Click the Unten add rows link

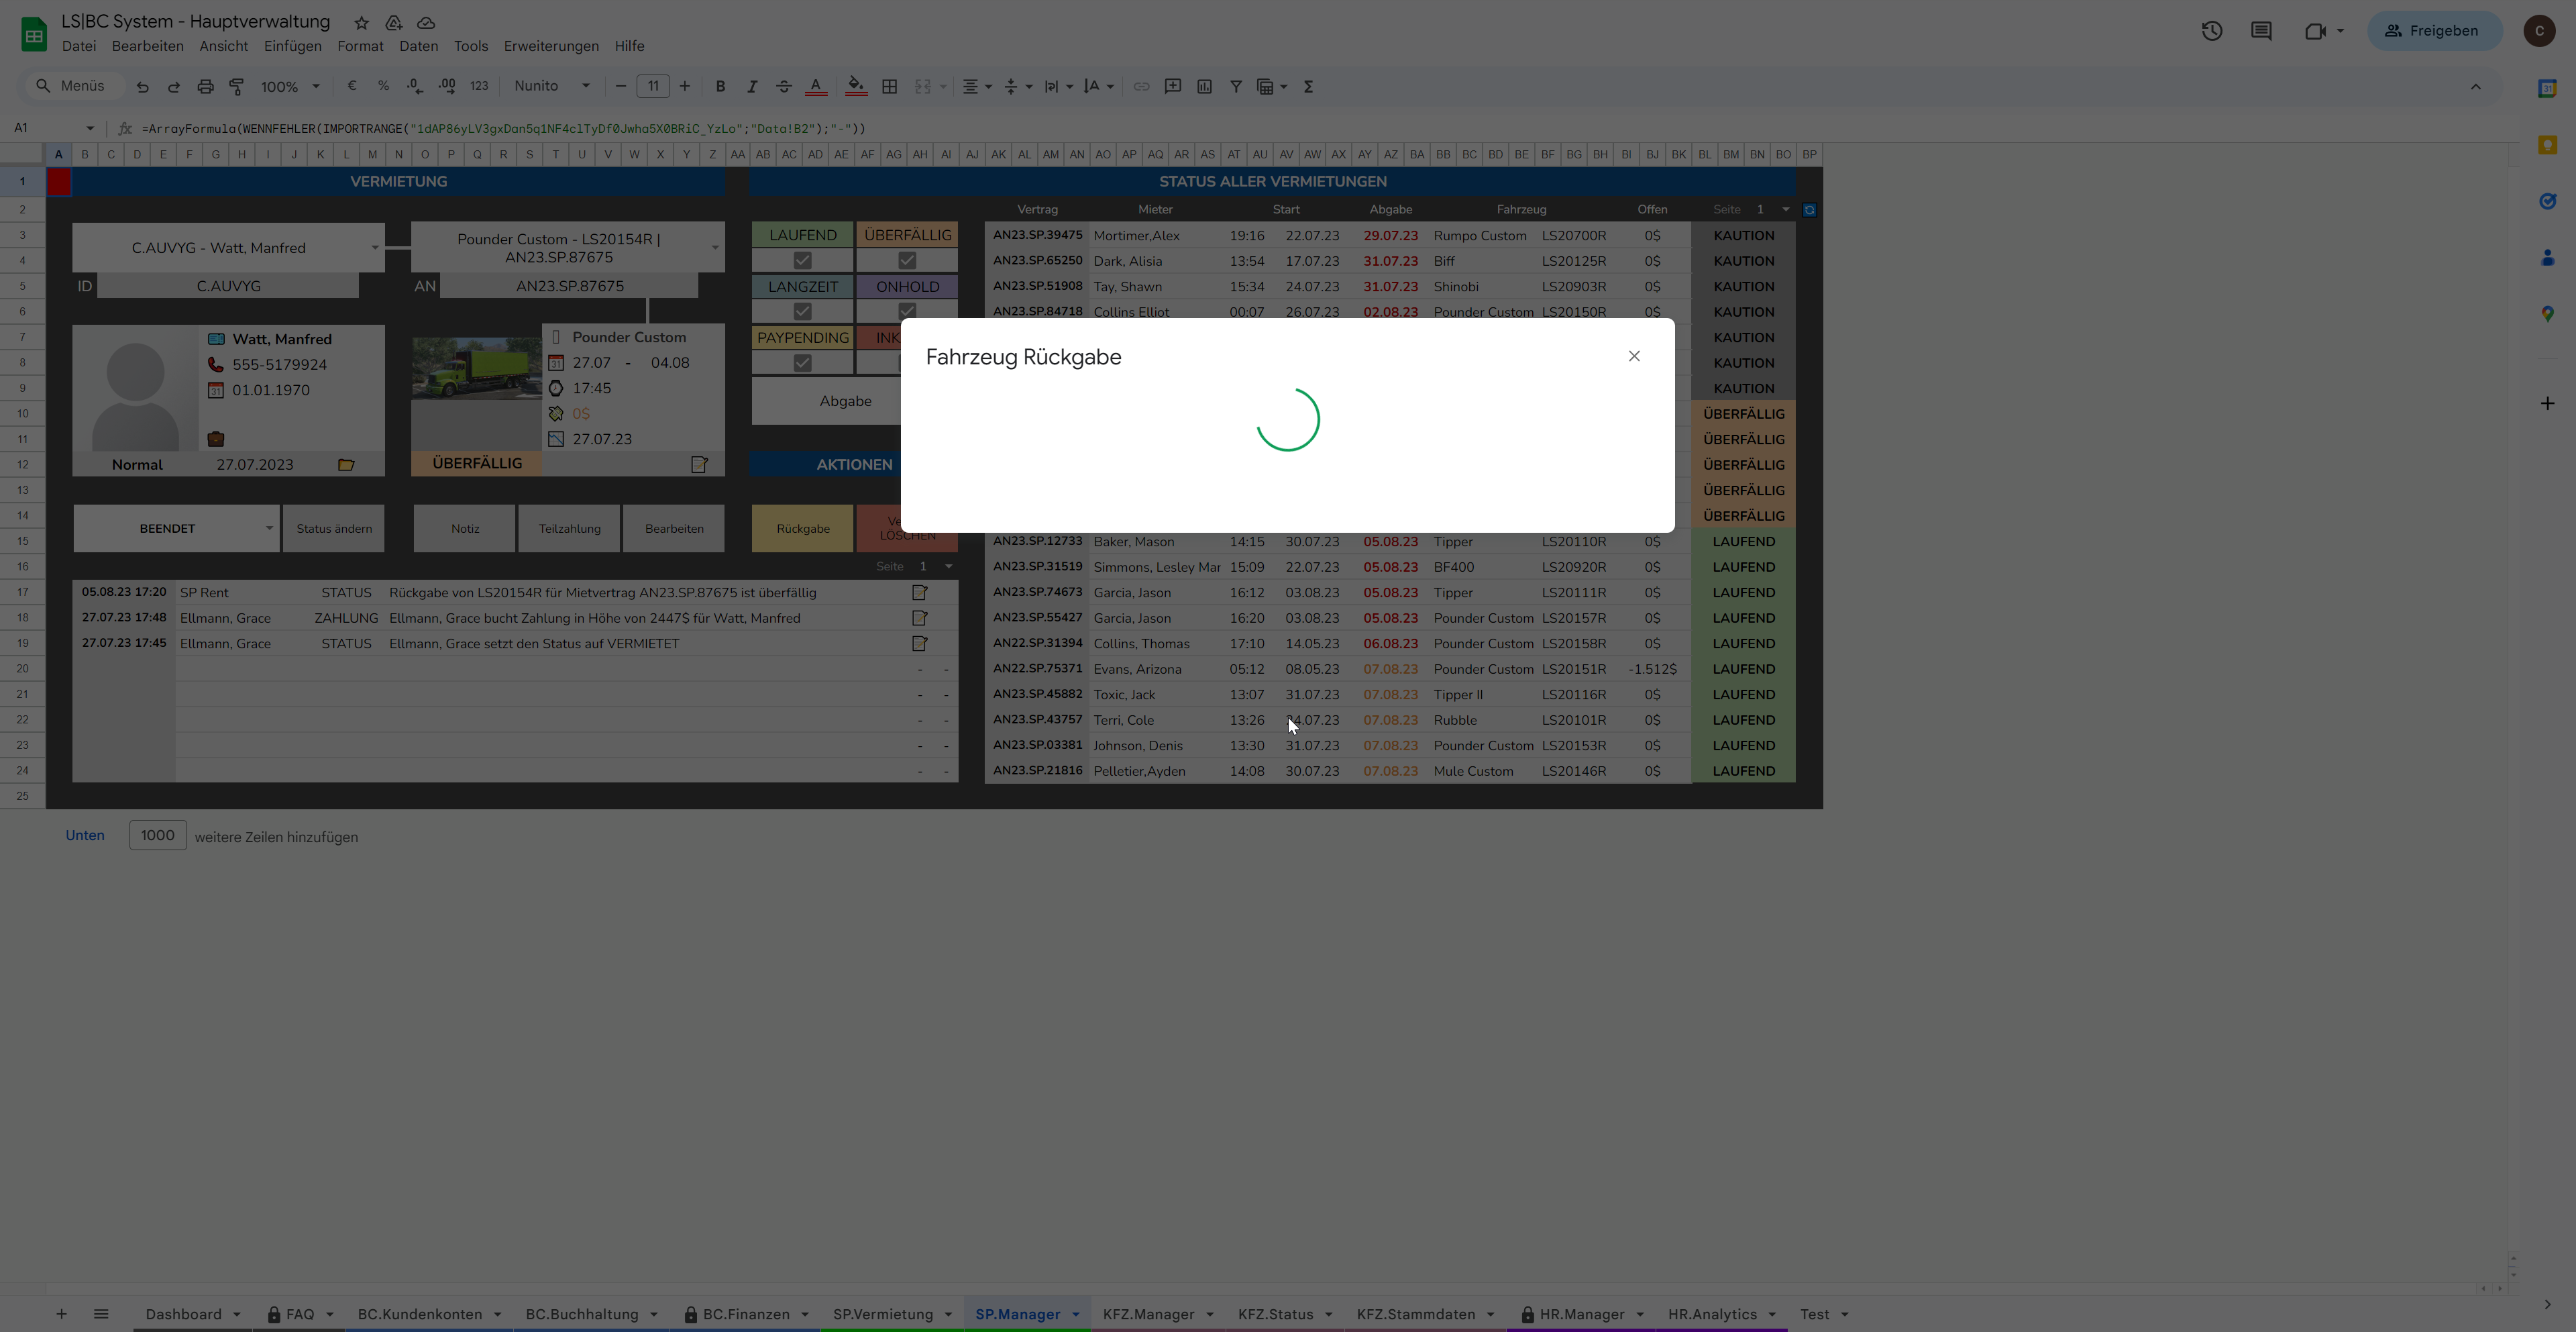85,835
